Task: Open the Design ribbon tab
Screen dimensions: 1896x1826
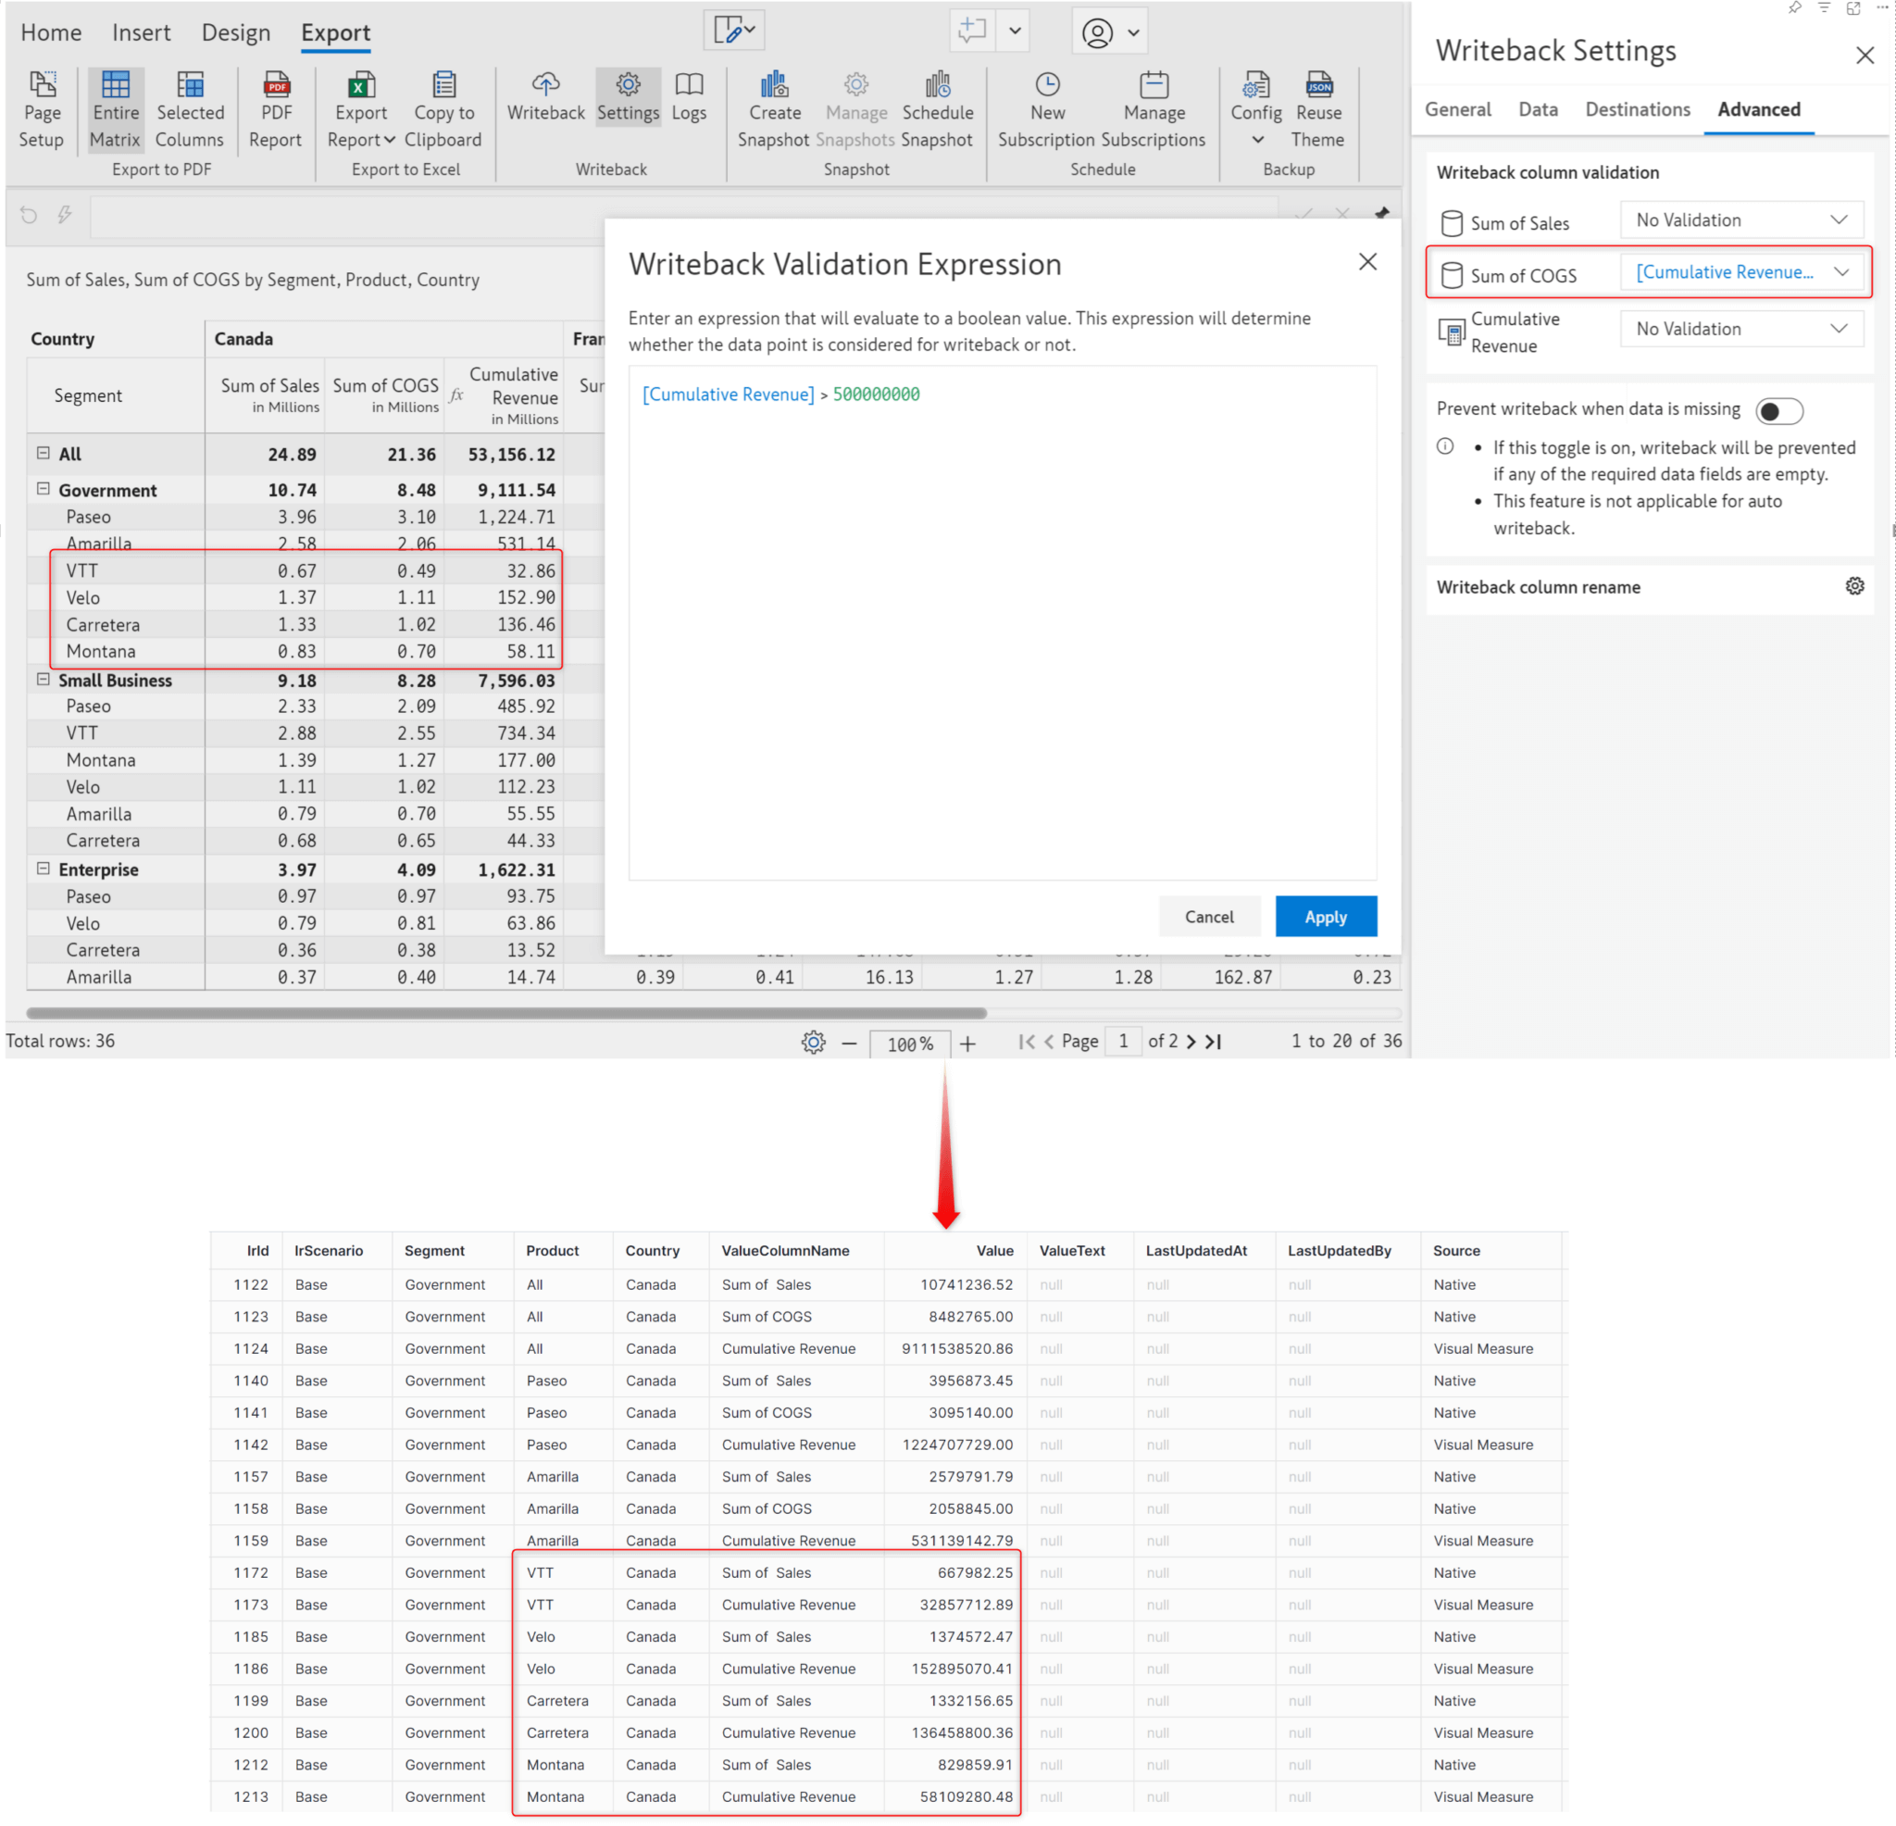Action: pyautogui.click(x=235, y=33)
